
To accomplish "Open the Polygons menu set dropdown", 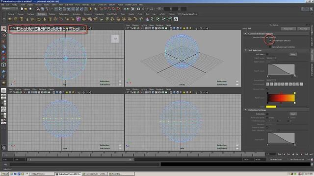I will [10, 9].
